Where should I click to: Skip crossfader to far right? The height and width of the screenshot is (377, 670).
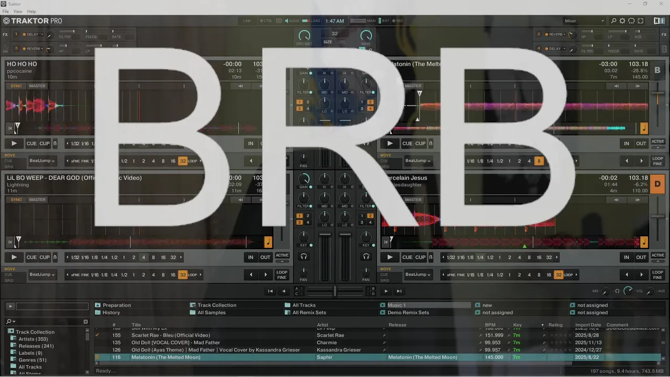[399, 291]
